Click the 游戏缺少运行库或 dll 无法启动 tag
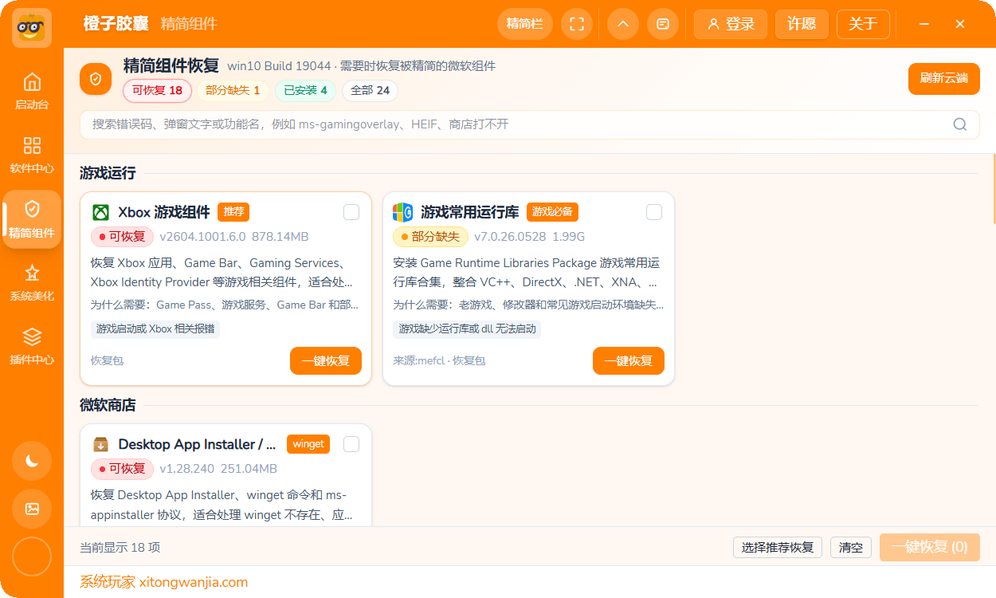The width and height of the screenshot is (996, 598). pos(467,329)
